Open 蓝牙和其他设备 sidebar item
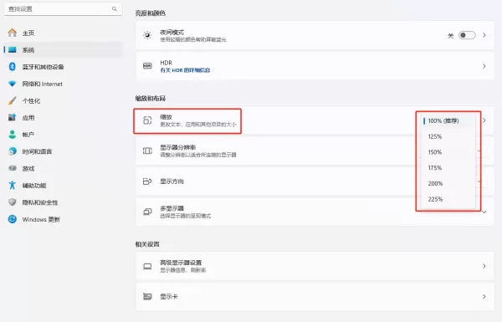Viewport: 502px width, 322px height. click(63, 67)
